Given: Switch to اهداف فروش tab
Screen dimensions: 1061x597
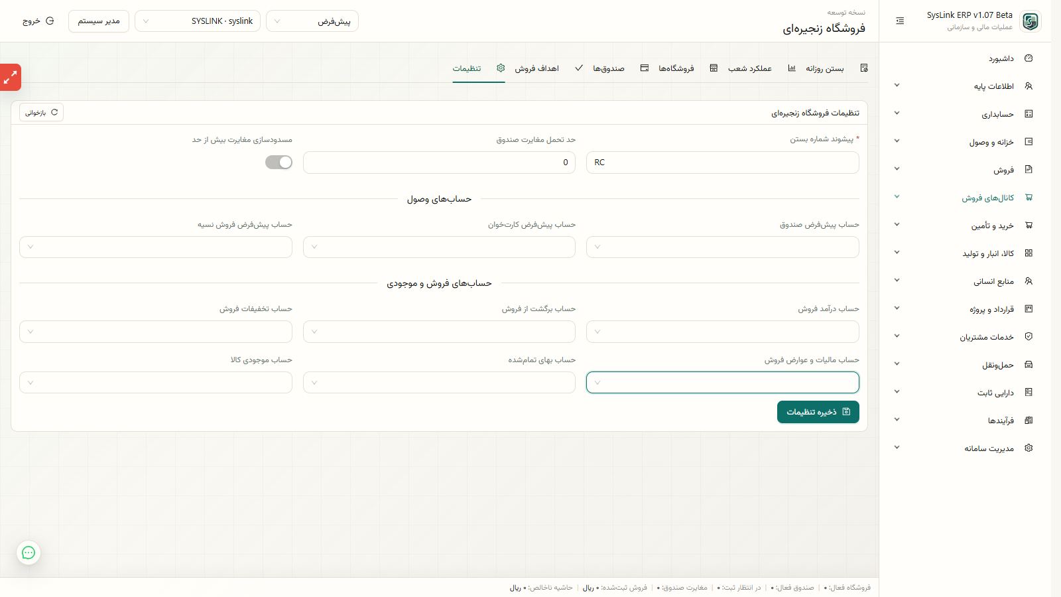Looking at the screenshot, I should coord(548,68).
